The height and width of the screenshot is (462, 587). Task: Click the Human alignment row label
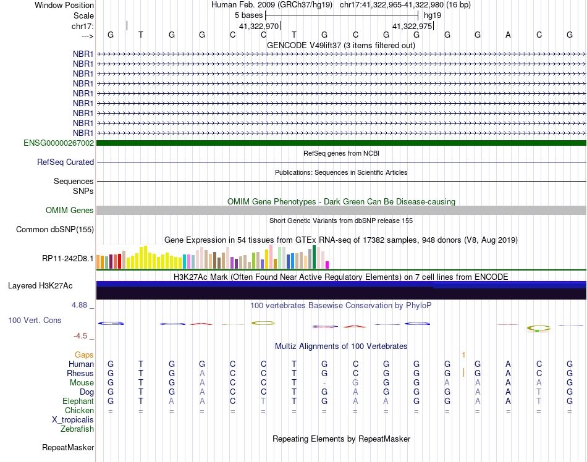click(81, 364)
